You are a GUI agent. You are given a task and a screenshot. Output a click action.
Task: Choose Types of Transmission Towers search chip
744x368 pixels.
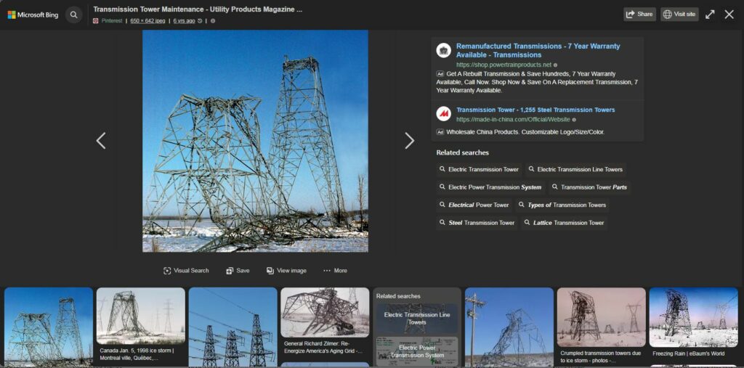point(562,205)
